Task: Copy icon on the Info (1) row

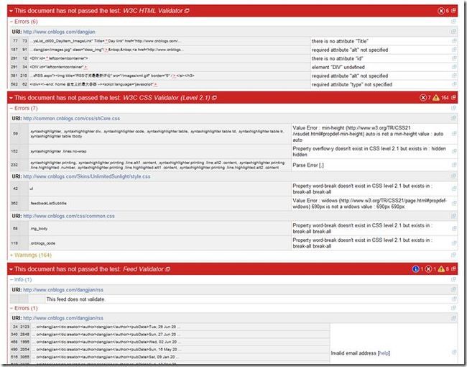Action: [453, 279]
